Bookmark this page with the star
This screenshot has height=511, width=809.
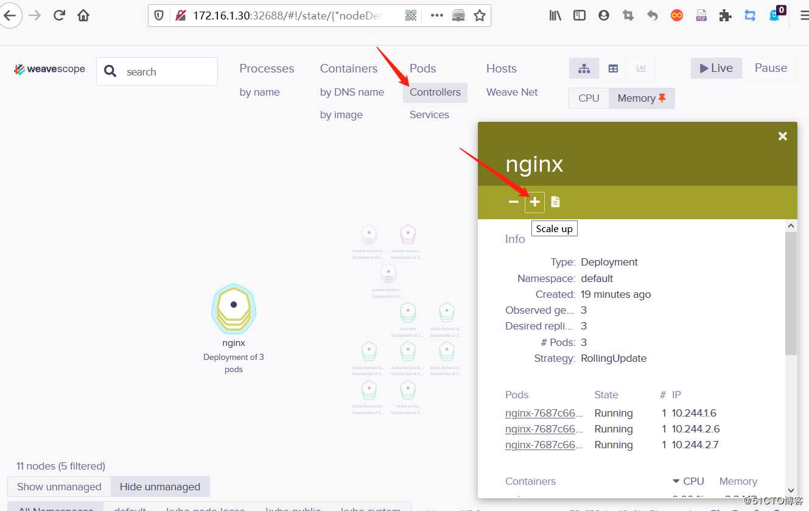click(x=480, y=16)
